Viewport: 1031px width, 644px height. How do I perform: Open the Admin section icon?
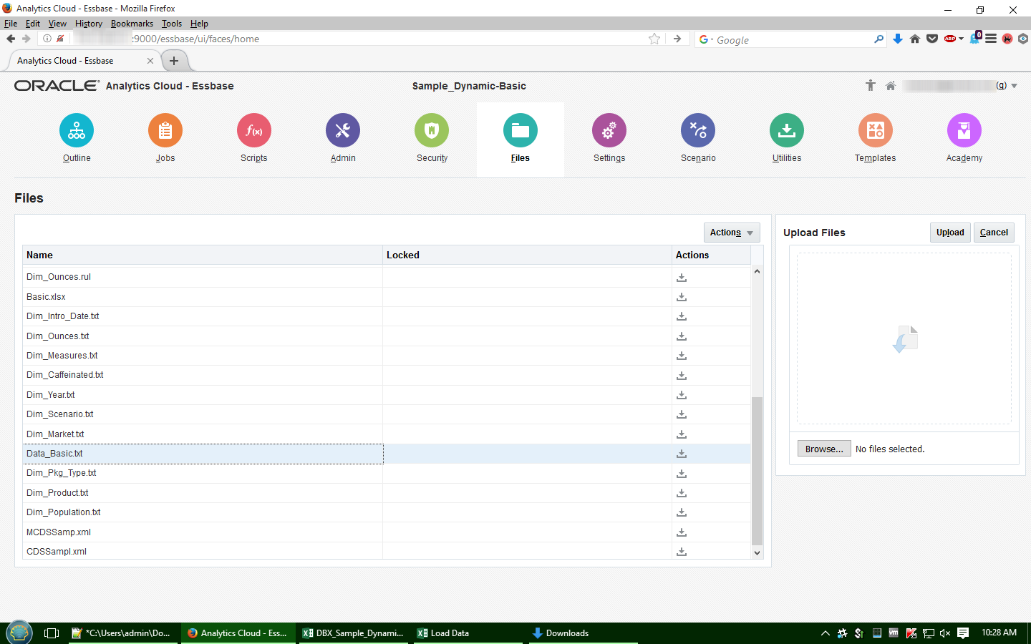(343, 131)
